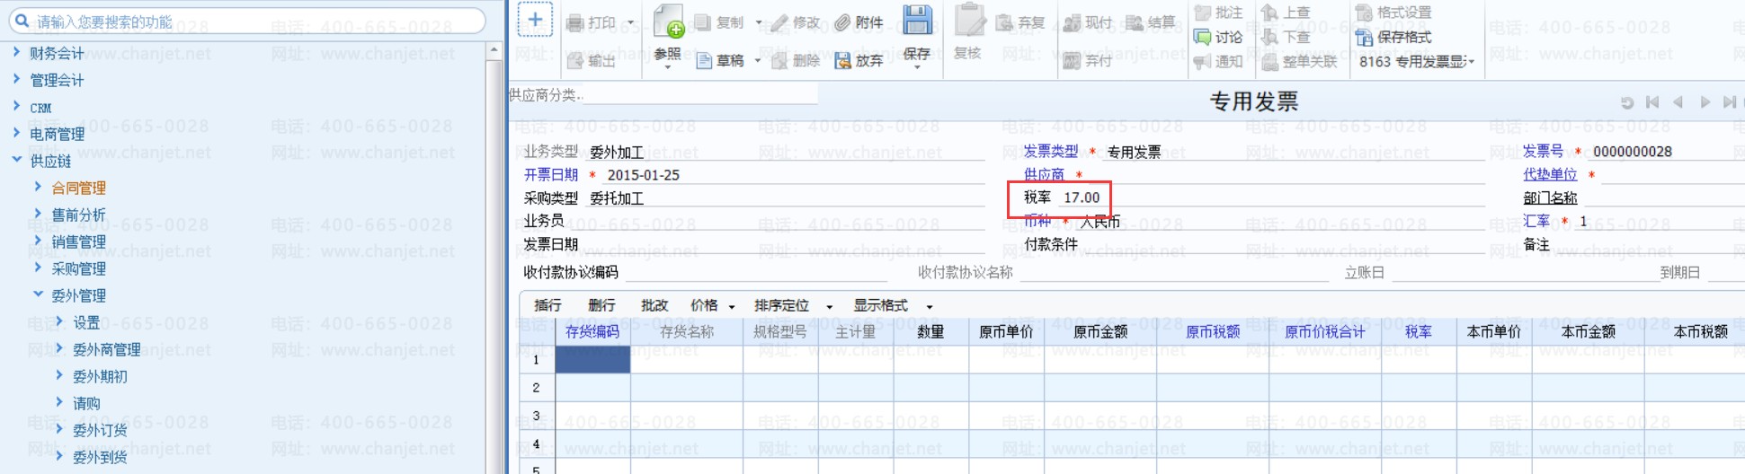The width and height of the screenshot is (1745, 474).
Task: Click the plus icon to add new invoice
Action: [x=535, y=20]
